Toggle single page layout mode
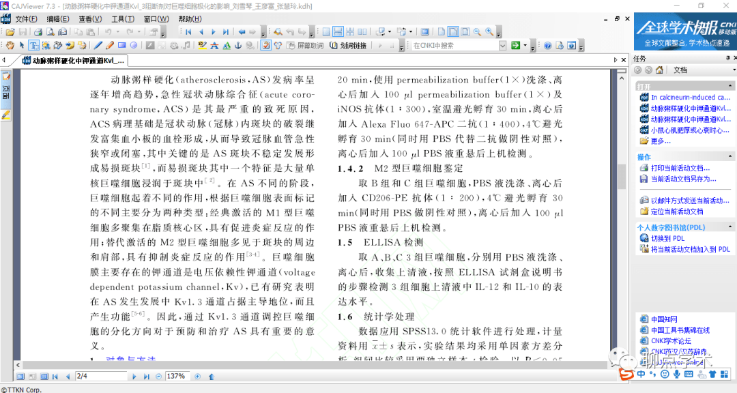This screenshot has height=393, width=737. coord(326,32)
